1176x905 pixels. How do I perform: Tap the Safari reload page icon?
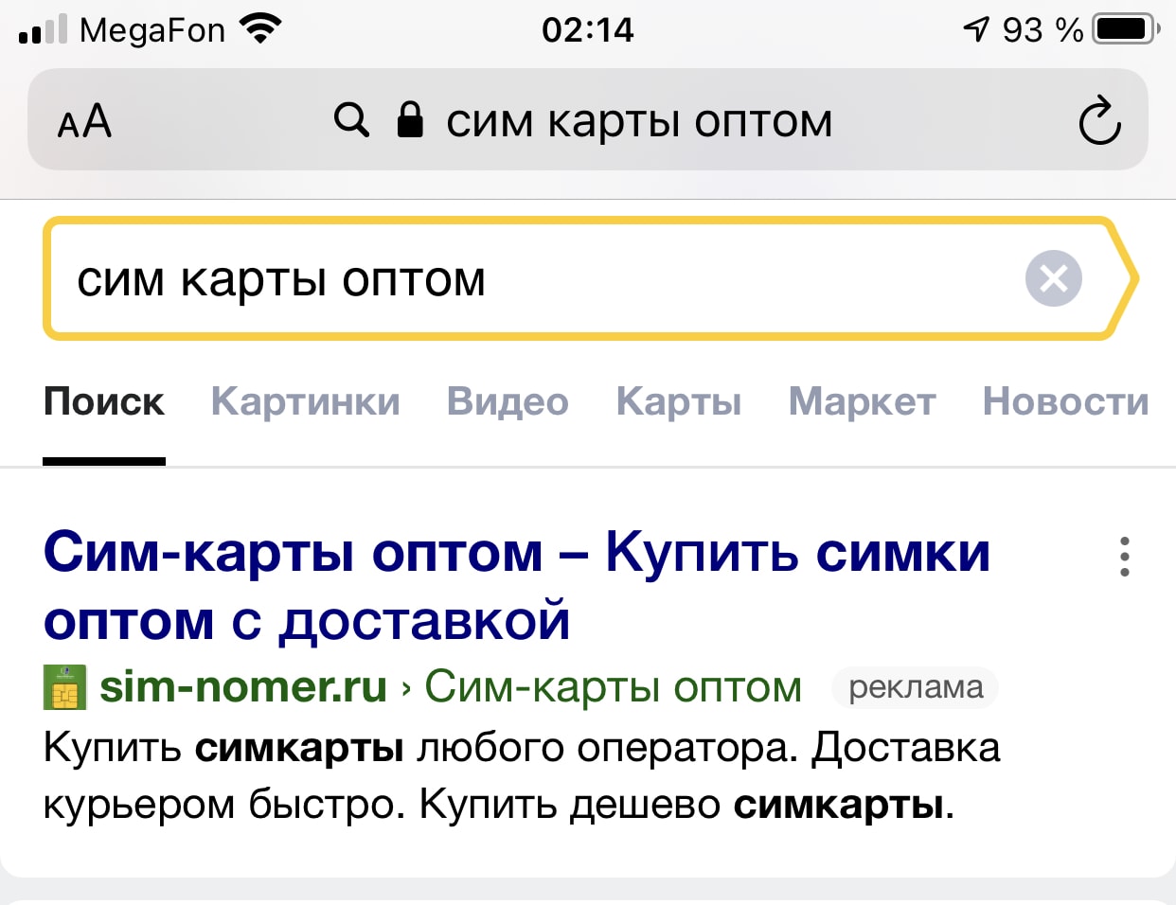[1099, 121]
